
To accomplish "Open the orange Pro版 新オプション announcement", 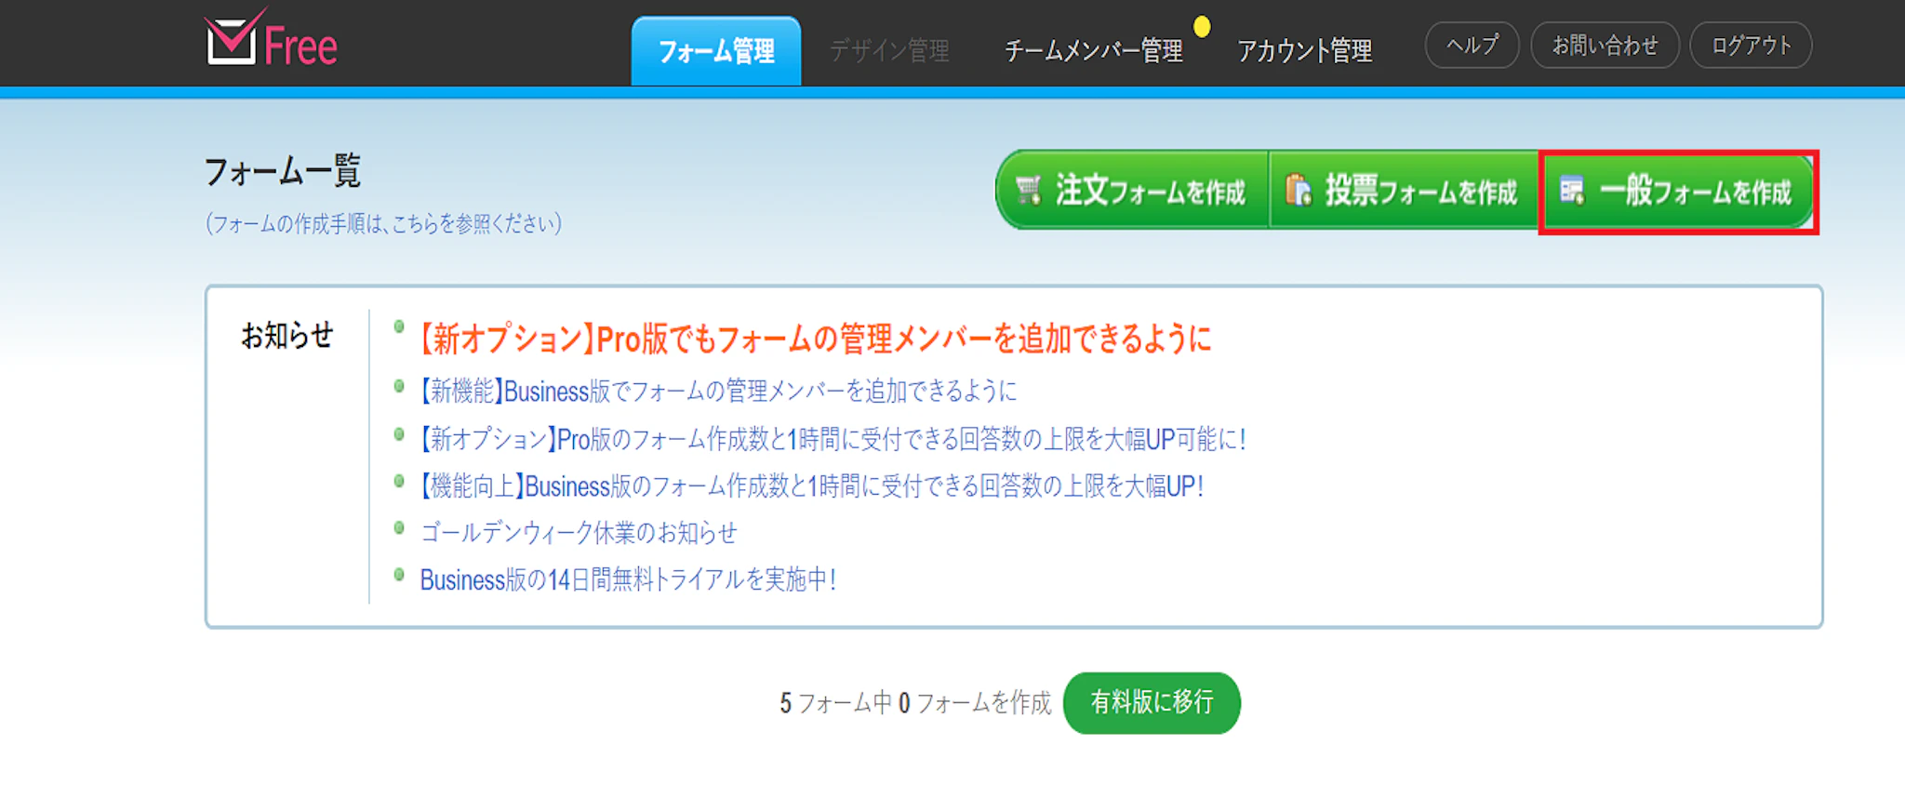I will coord(815,339).
